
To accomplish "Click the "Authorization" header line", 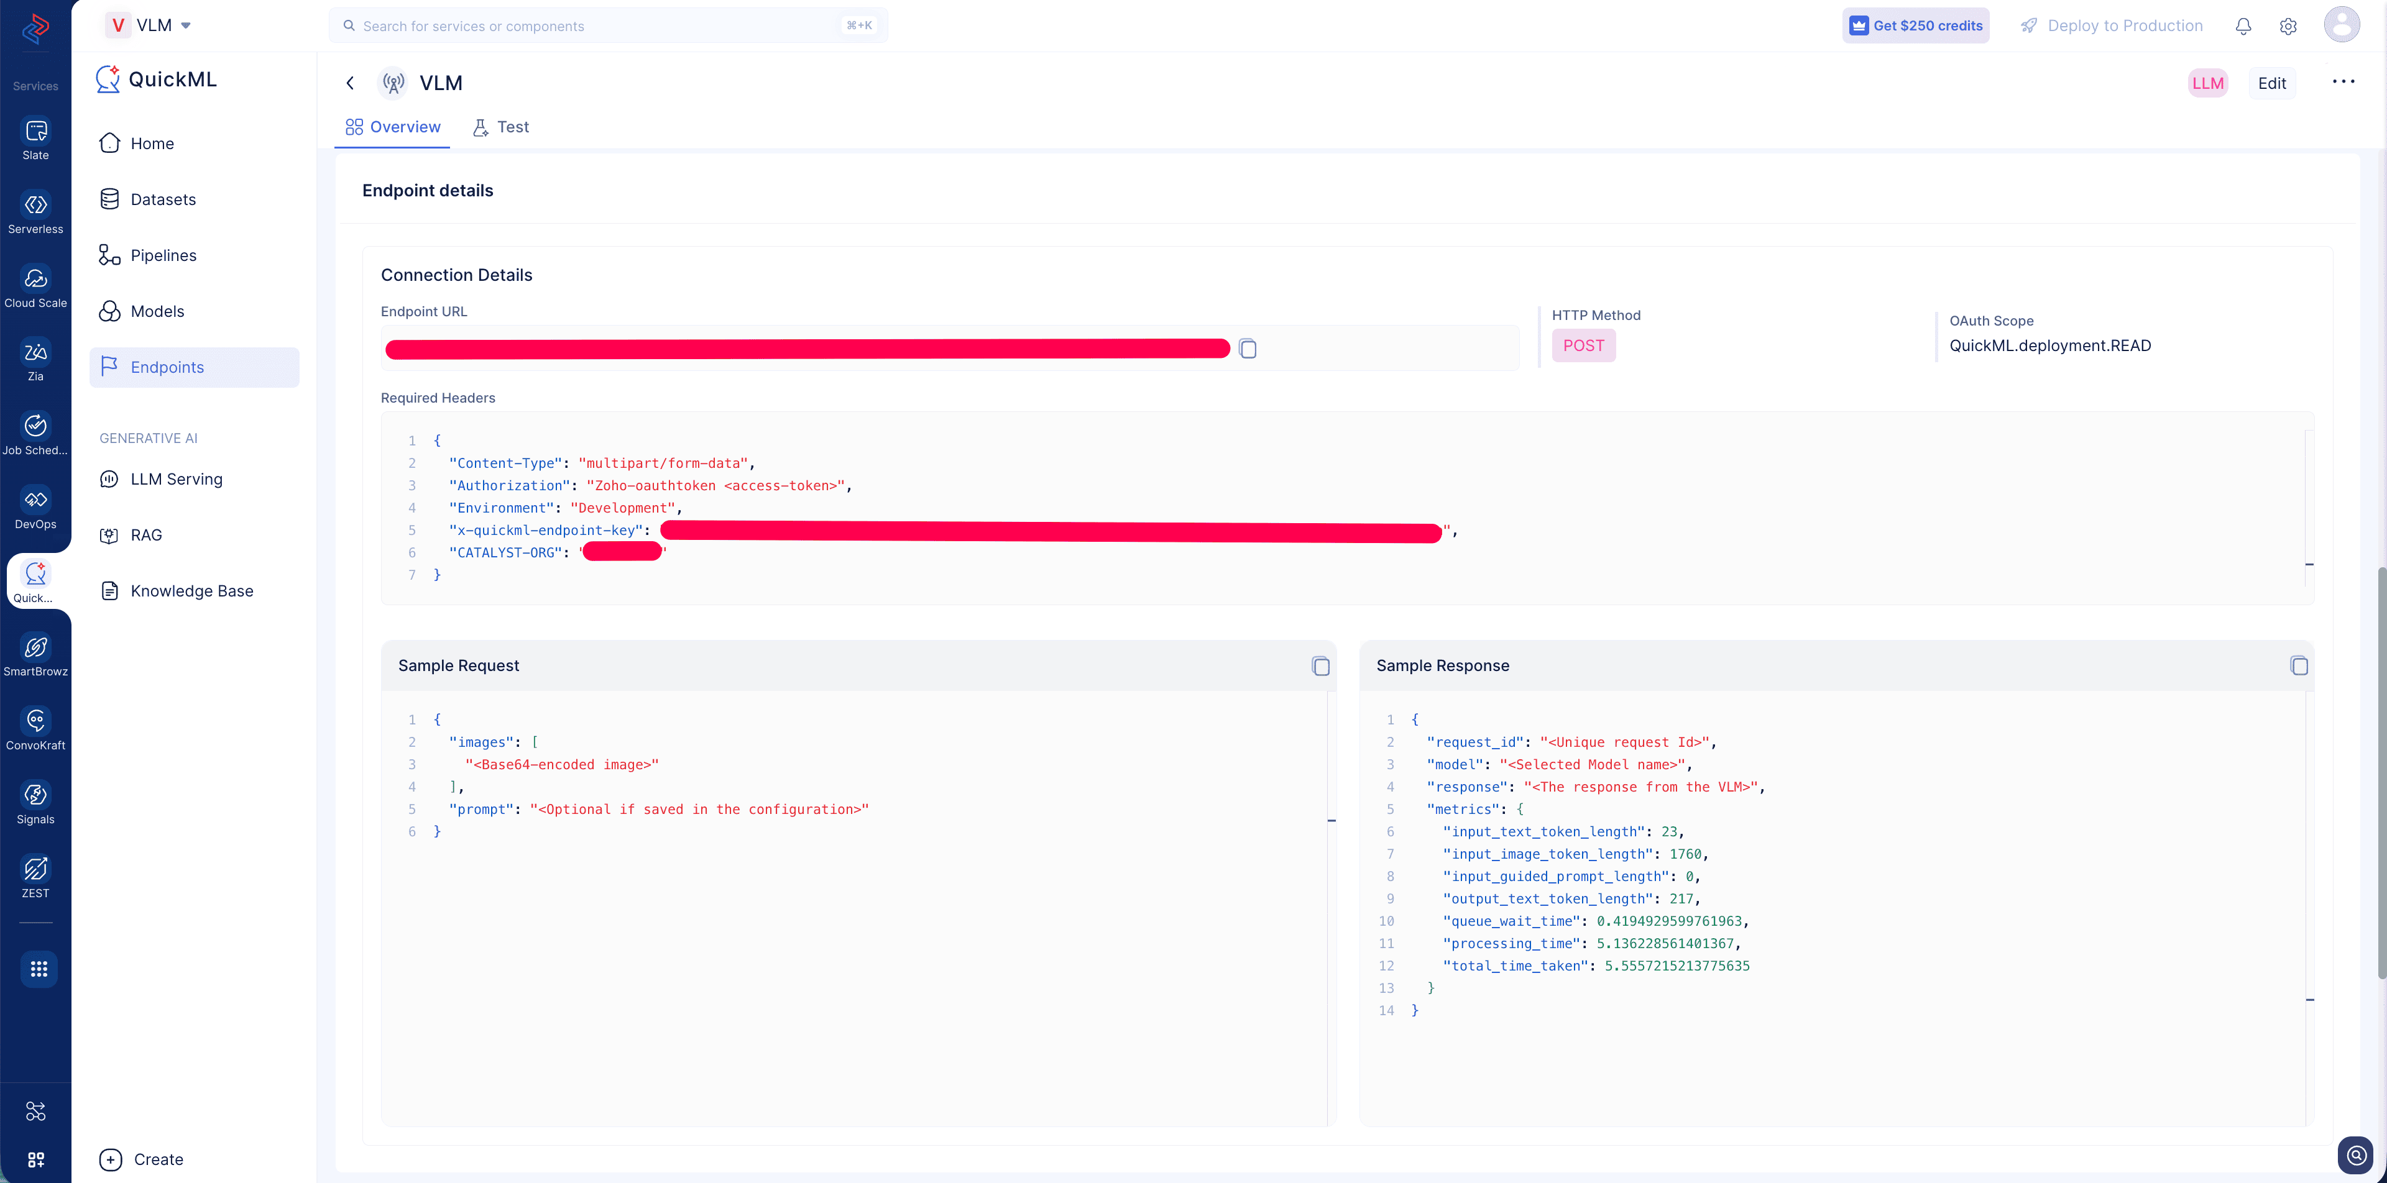I will 650,485.
